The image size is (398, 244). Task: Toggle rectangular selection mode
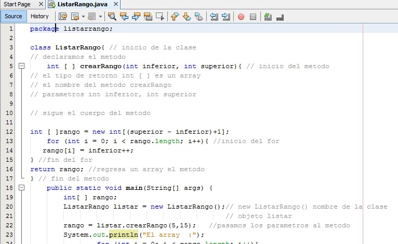[160, 16]
